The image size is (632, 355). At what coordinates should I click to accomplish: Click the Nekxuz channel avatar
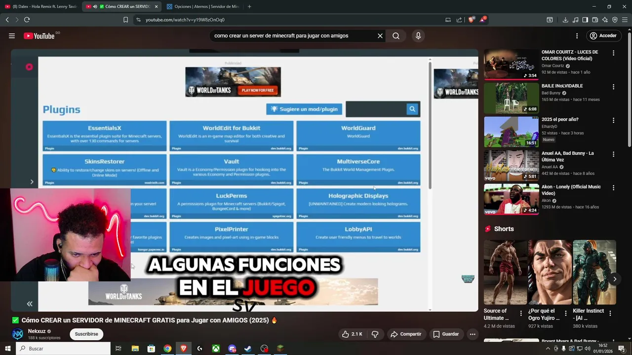pyautogui.click(x=18, y=334)
